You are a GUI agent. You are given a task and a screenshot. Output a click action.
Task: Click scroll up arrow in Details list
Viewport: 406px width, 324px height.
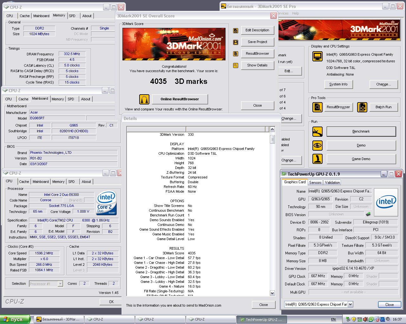(272, 129)
